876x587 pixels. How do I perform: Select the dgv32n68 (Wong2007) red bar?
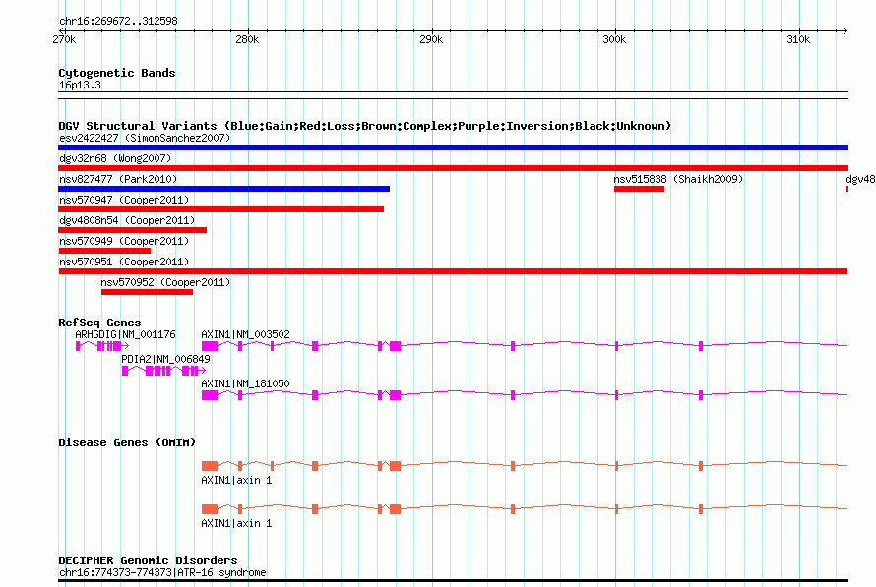coord(453,168)
